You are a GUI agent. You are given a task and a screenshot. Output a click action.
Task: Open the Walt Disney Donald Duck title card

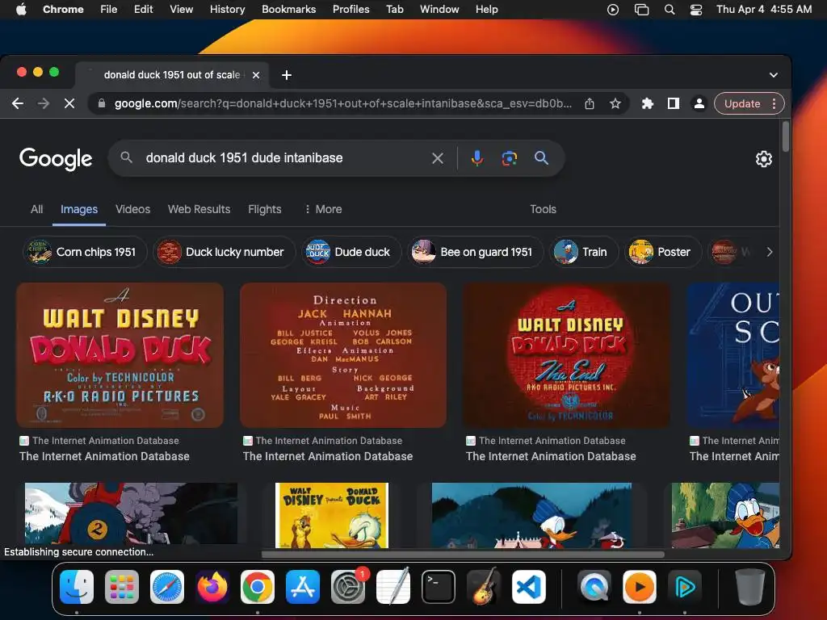coord(120,355)
